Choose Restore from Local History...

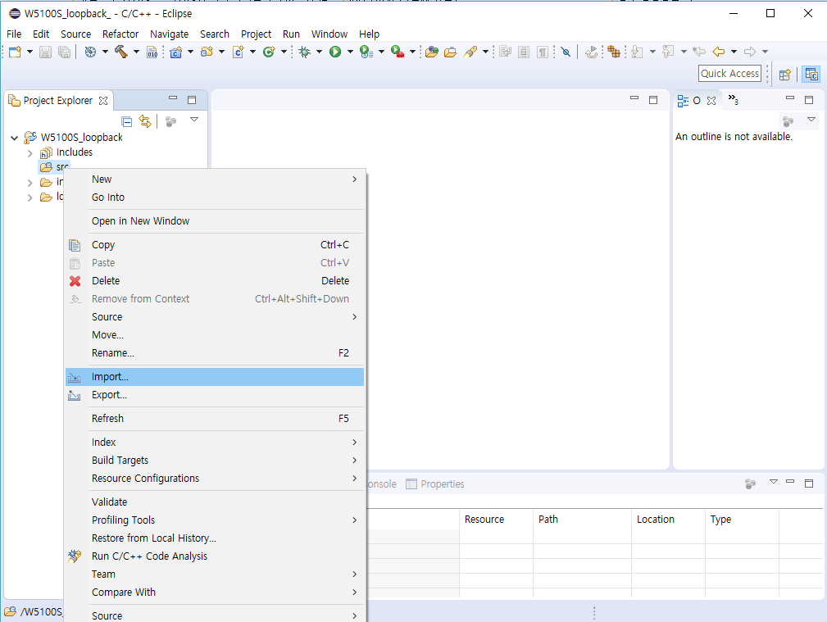point(215,538)
